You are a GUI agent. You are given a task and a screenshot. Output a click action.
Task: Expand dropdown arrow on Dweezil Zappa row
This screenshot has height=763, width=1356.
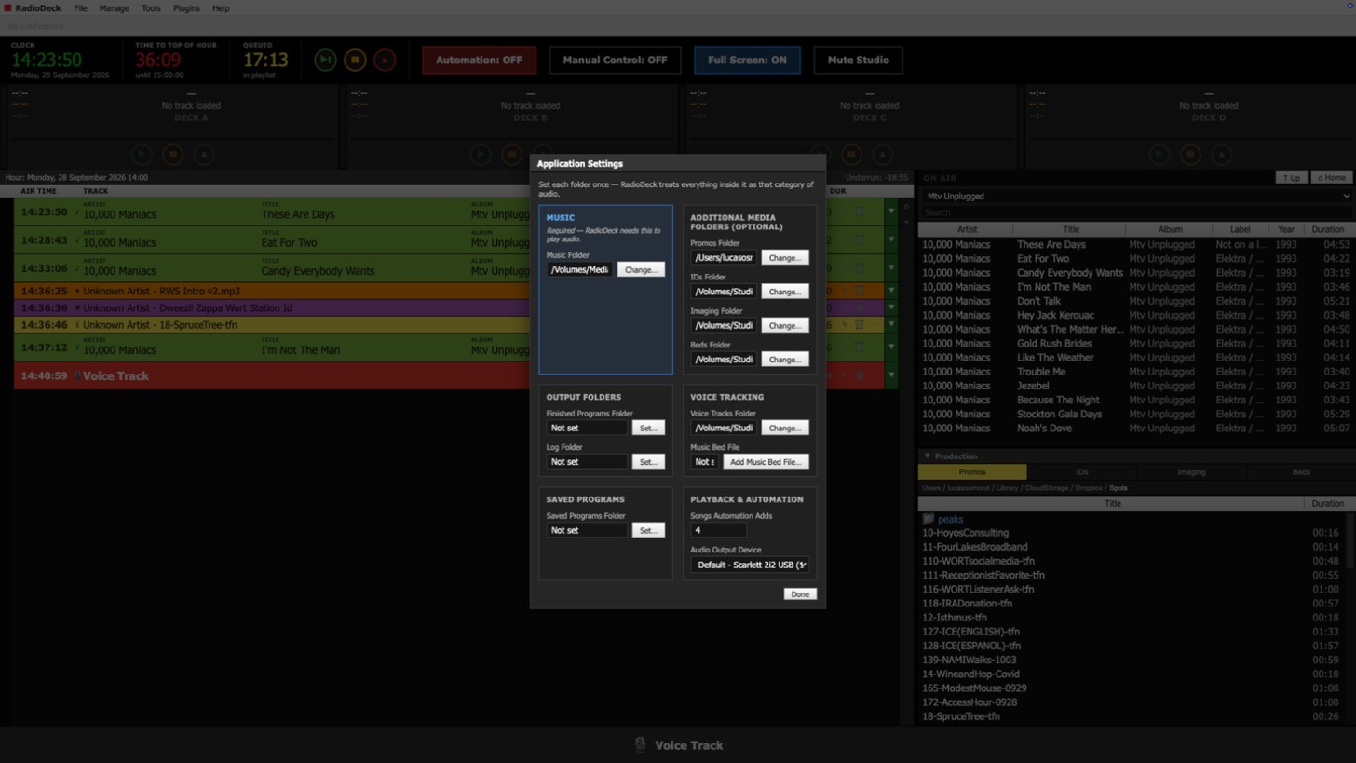click(x=891, y=307)
